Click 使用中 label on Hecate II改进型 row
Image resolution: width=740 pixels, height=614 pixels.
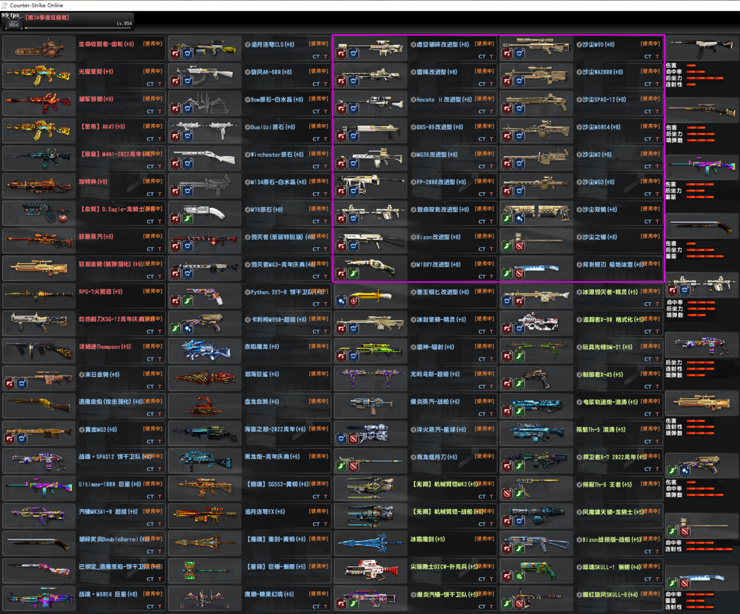[484, 99]
